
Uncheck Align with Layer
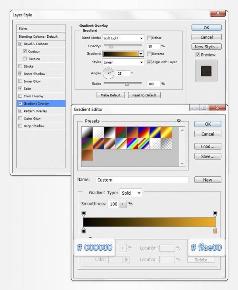149,62
